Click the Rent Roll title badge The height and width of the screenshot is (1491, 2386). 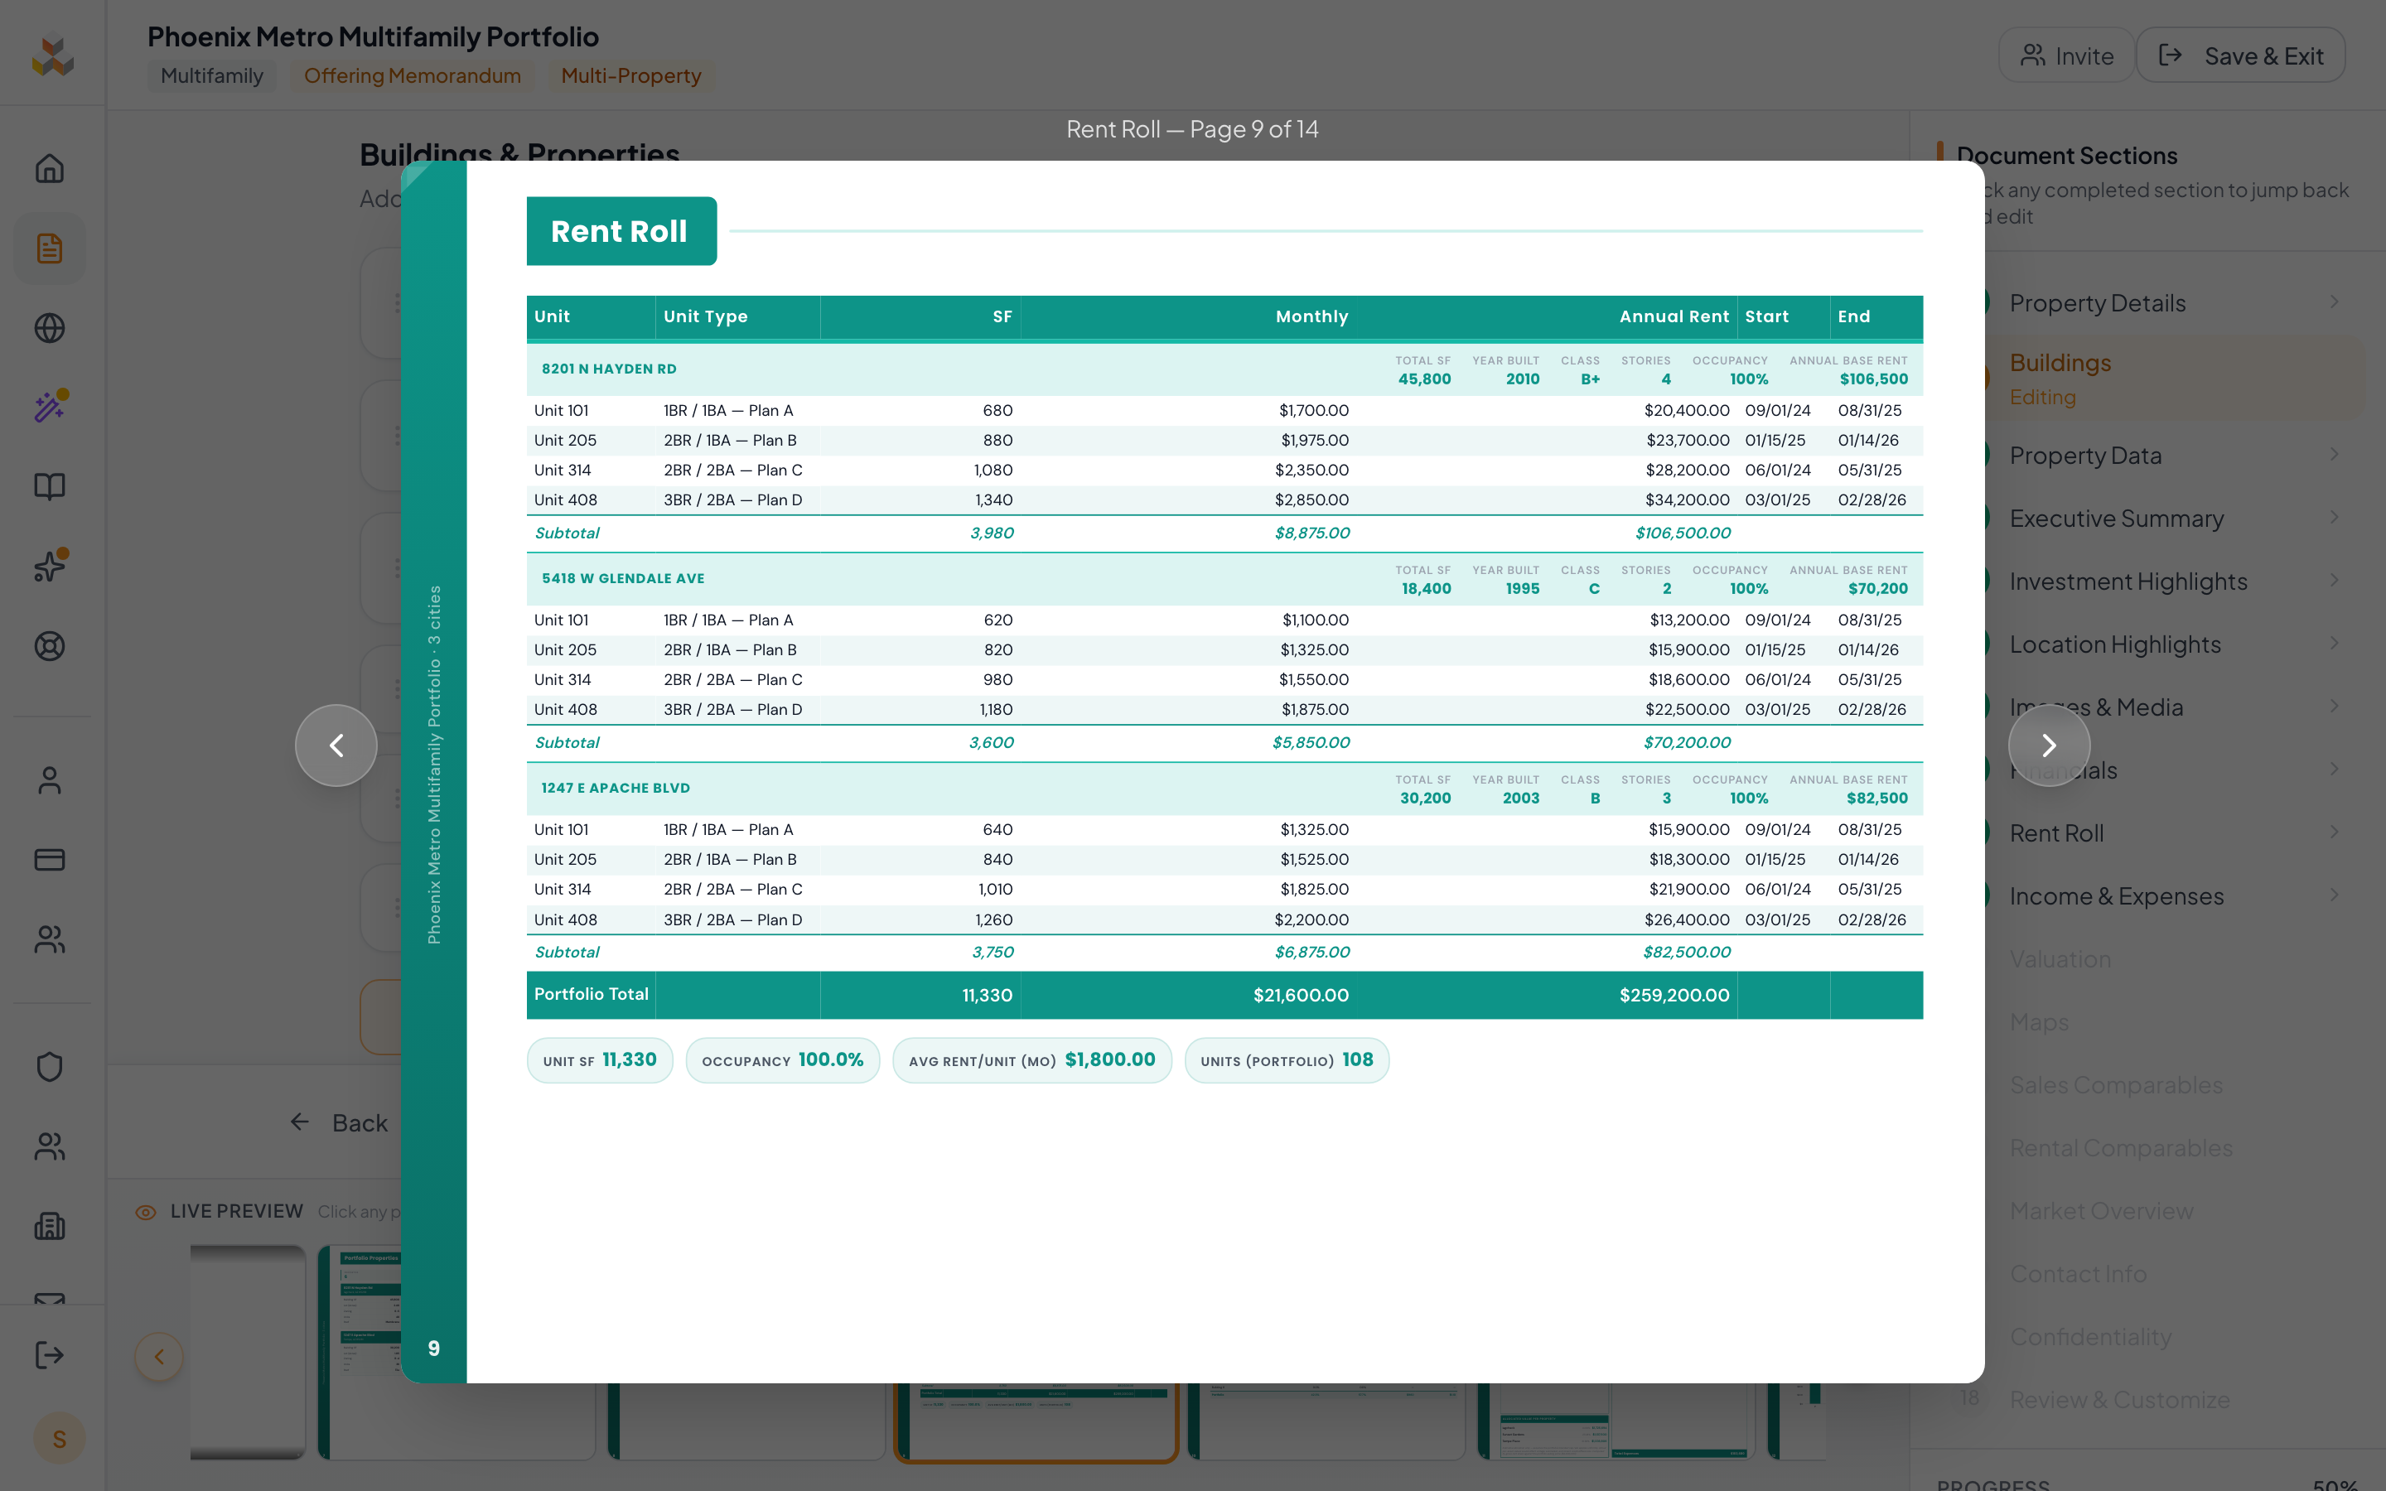point(621,232)
